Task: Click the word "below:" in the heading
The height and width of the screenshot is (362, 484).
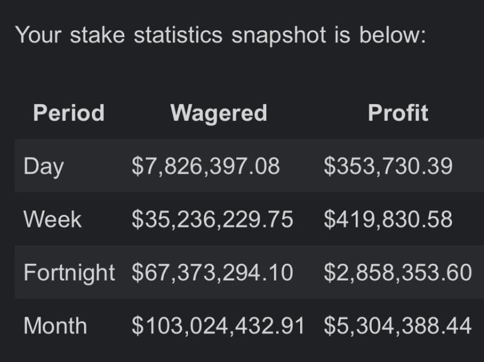Action: click(393, 35)
